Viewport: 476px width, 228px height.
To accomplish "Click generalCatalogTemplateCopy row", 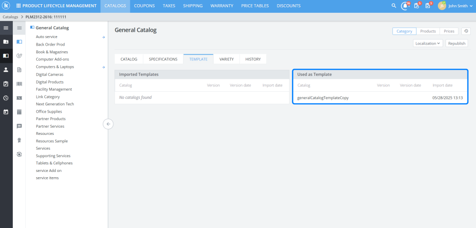I will click(380, 98).
